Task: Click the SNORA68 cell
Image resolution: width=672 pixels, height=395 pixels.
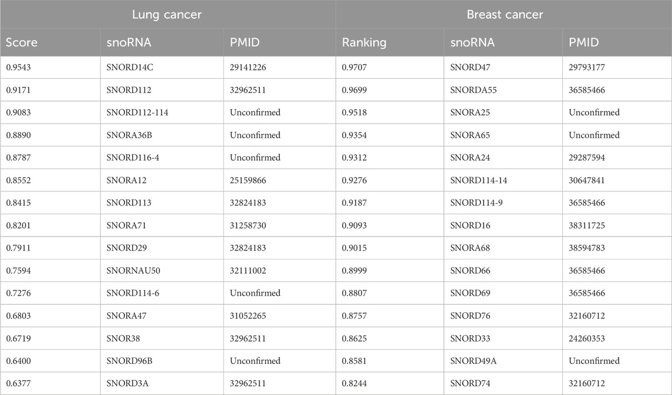Action: [x=470, y=248]
